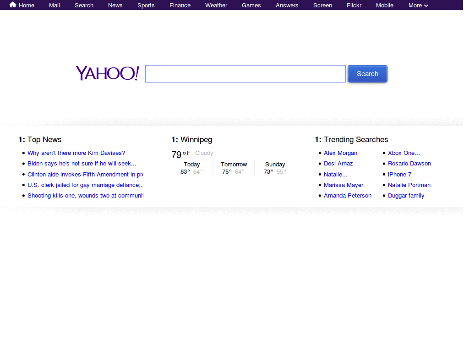Image resolution: width=469 pixels, height=352 pixels.
Task: Open Shooting kills one headline
Action: point(86,195)
